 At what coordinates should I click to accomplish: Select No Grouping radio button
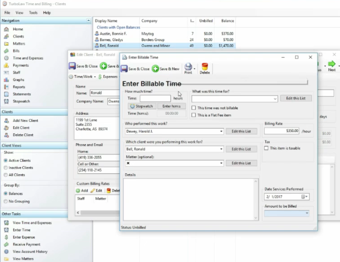point(6,201)
